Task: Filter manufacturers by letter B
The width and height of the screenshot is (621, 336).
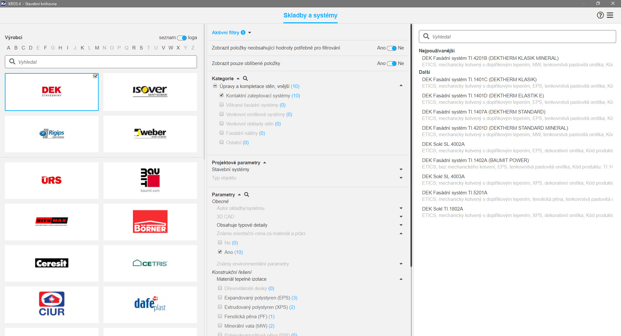Action: coord(16,48)
